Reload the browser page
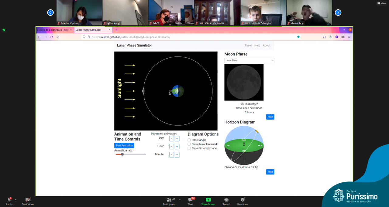389x207 pixels. (x=52, y=37)
